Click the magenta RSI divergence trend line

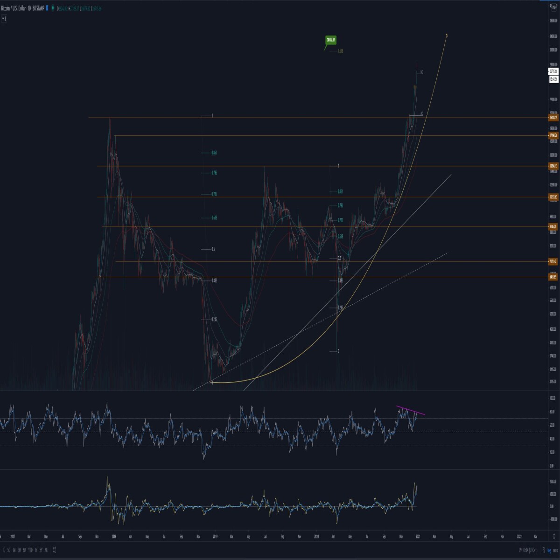tap(411, 410)
